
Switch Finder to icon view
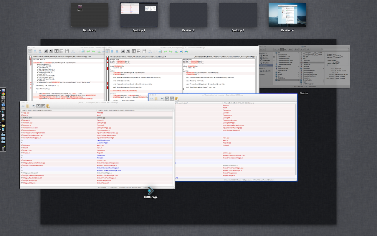(275, 49)
